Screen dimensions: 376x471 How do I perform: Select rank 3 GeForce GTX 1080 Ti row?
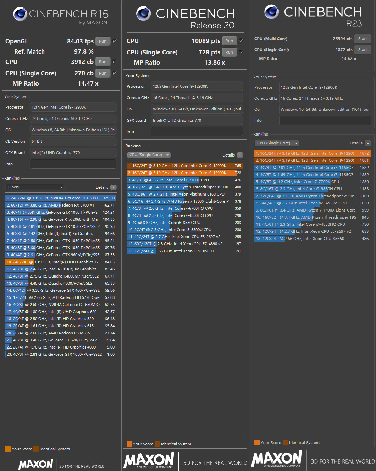(x=61, y=212)
